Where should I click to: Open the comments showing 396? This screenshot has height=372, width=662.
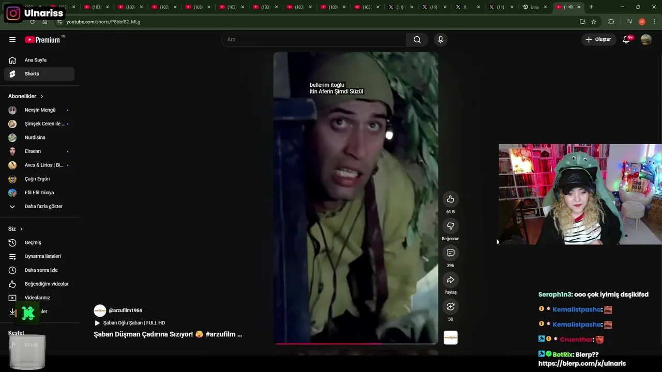[450, 253]
